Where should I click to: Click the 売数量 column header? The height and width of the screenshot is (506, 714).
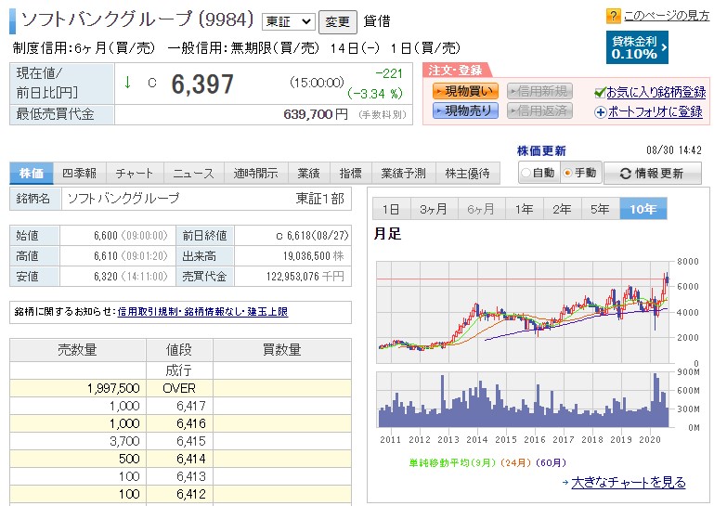coord(77,350)
